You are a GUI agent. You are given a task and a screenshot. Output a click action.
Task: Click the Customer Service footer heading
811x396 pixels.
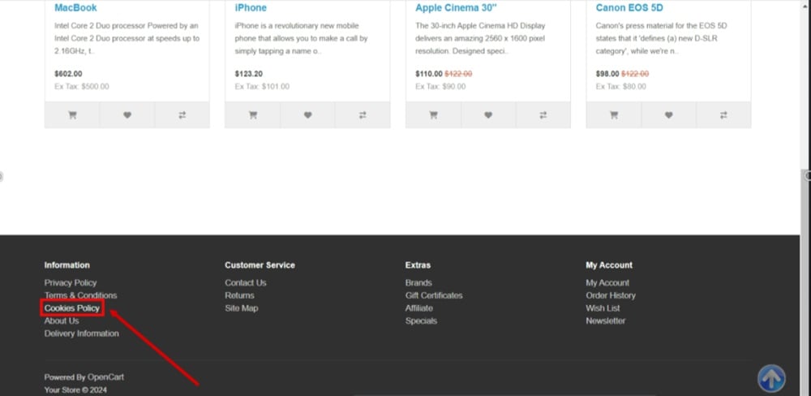coord(260,265)
